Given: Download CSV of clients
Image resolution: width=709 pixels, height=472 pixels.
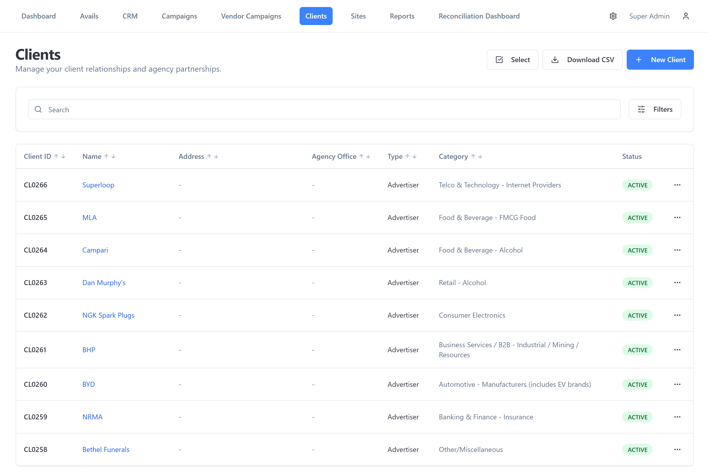Looking at the screenshot, I should point(582,60).
